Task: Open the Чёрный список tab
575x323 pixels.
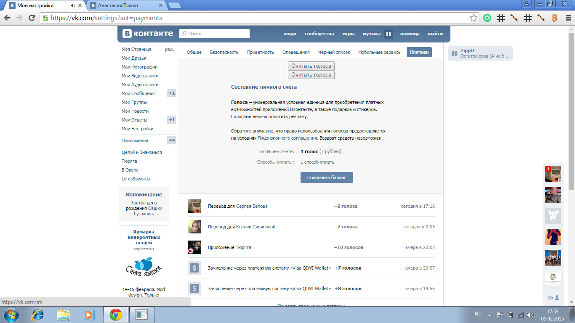Action: (334, 52)
